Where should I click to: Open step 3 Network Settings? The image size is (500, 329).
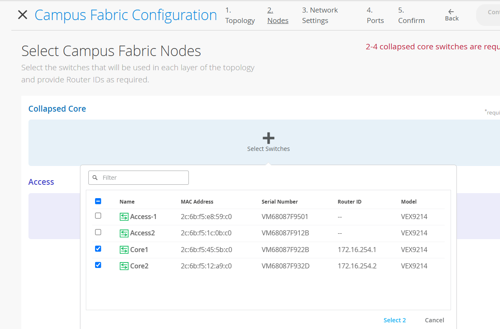320,15
